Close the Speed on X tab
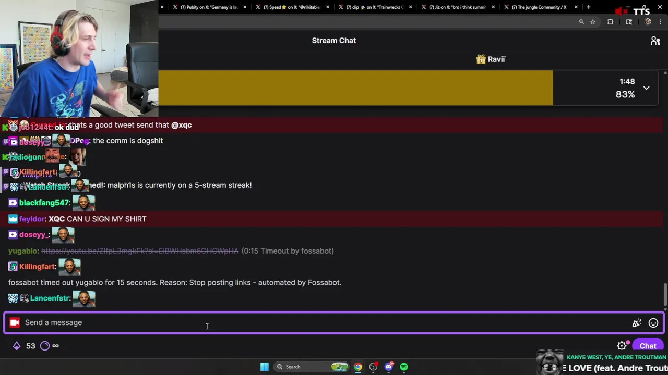Screen dimensions: 668x375 point(328,7)
